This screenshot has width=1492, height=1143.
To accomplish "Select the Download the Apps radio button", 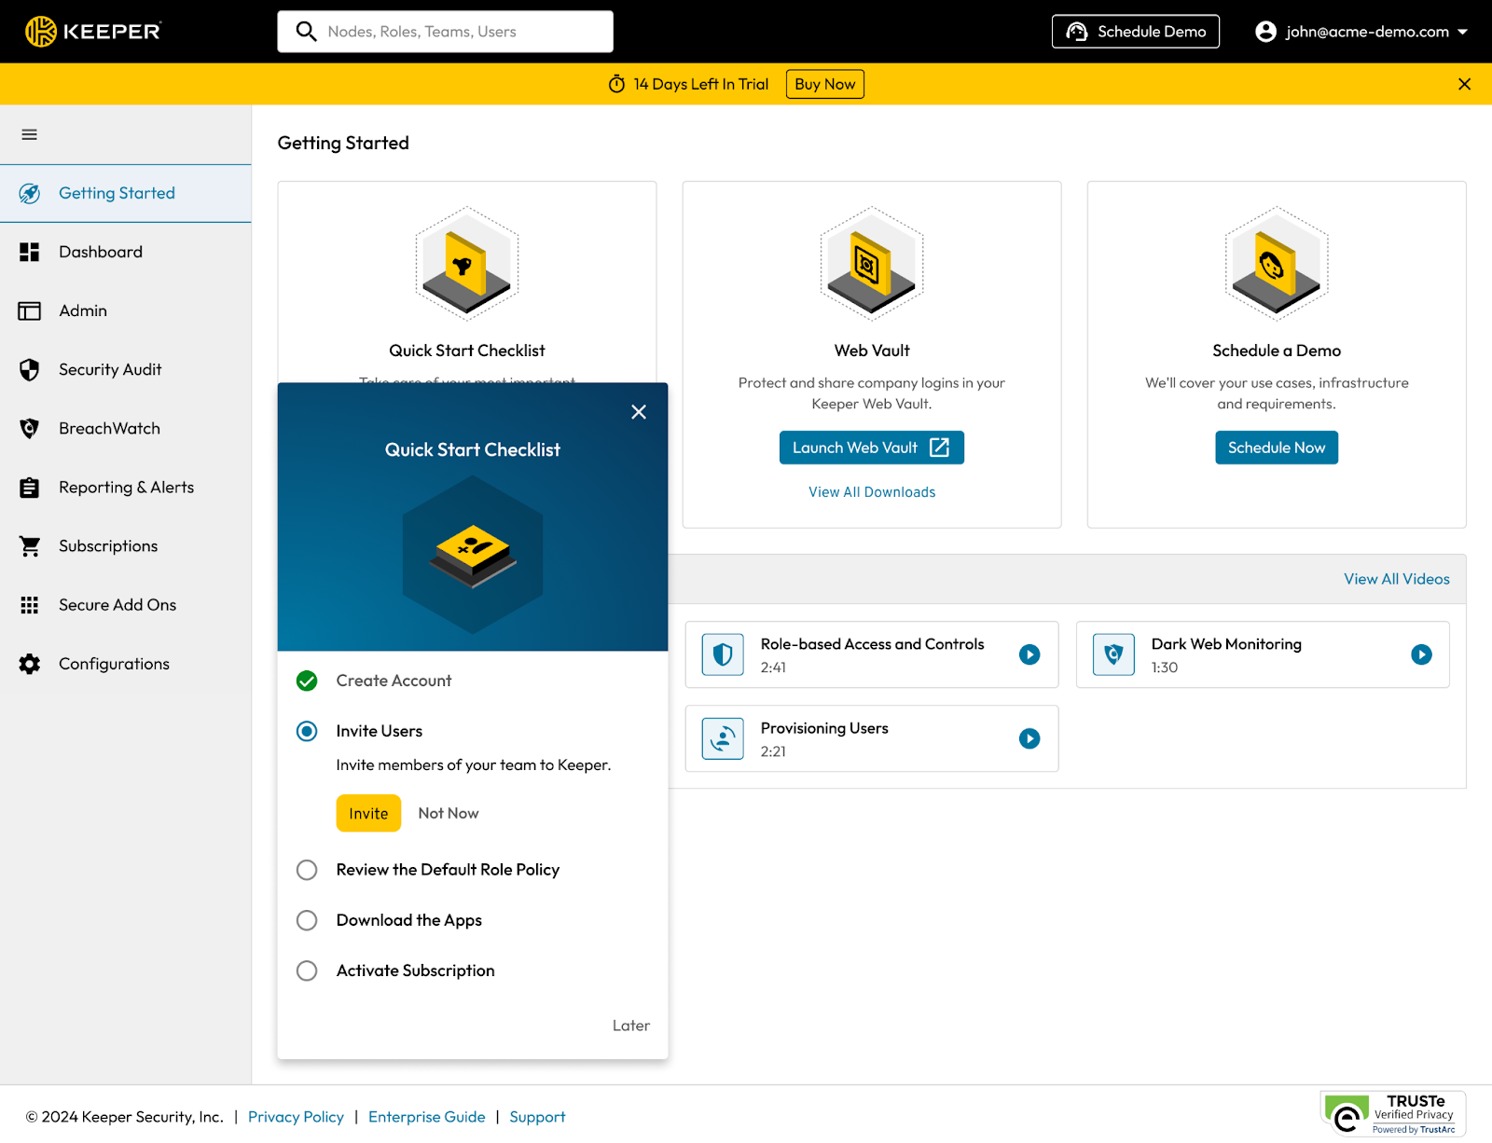I will coord(307,920).
